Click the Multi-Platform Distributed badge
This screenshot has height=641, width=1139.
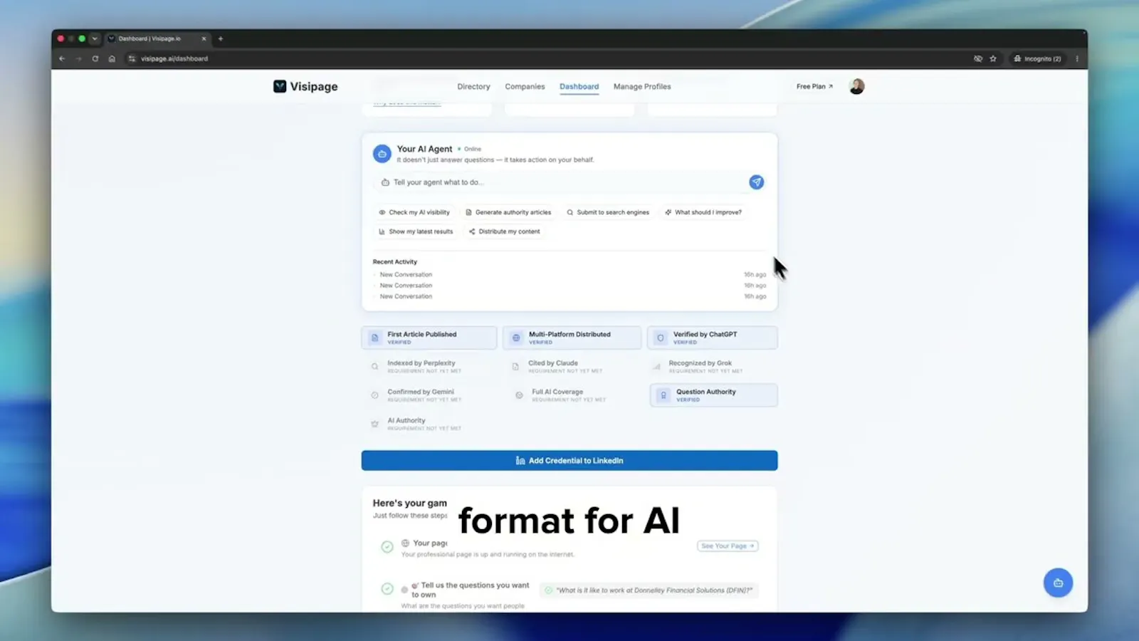[x=572, y=338]
